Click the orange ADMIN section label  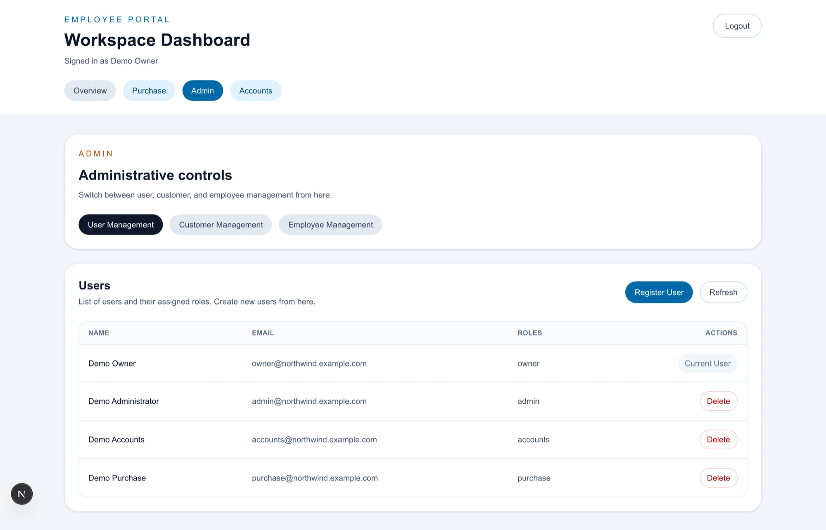pyautogui.click(x=95, y=154)
